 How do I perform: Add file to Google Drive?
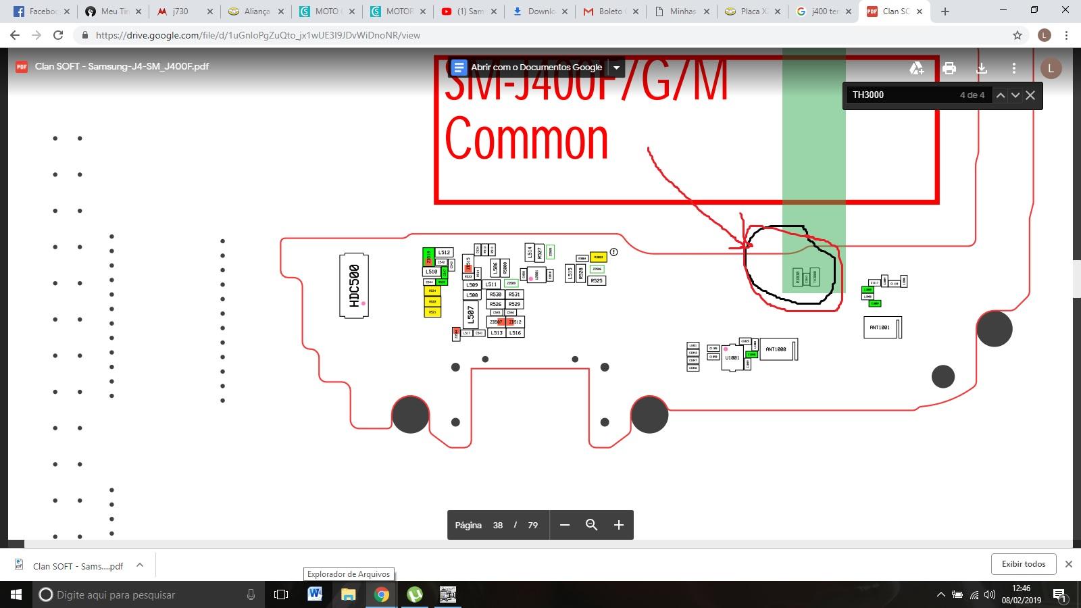pyautogui.click(x=917, y=68)
